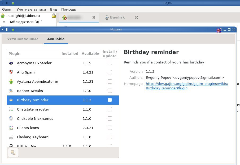Click the author email evgeniypopov@gmail.com text
The width and height of the screenshot is (240, 165).
pyautogui.click(x=198, y=77)
